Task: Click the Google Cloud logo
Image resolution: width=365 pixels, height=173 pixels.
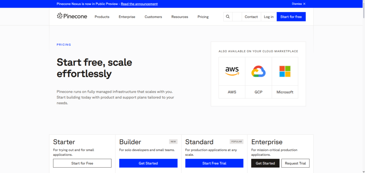Action: (258, 71)
